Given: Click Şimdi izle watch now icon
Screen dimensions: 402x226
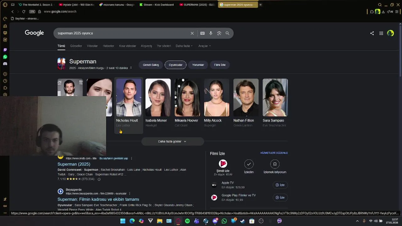Looking at the screenshot, I should (x=223, y=164).
